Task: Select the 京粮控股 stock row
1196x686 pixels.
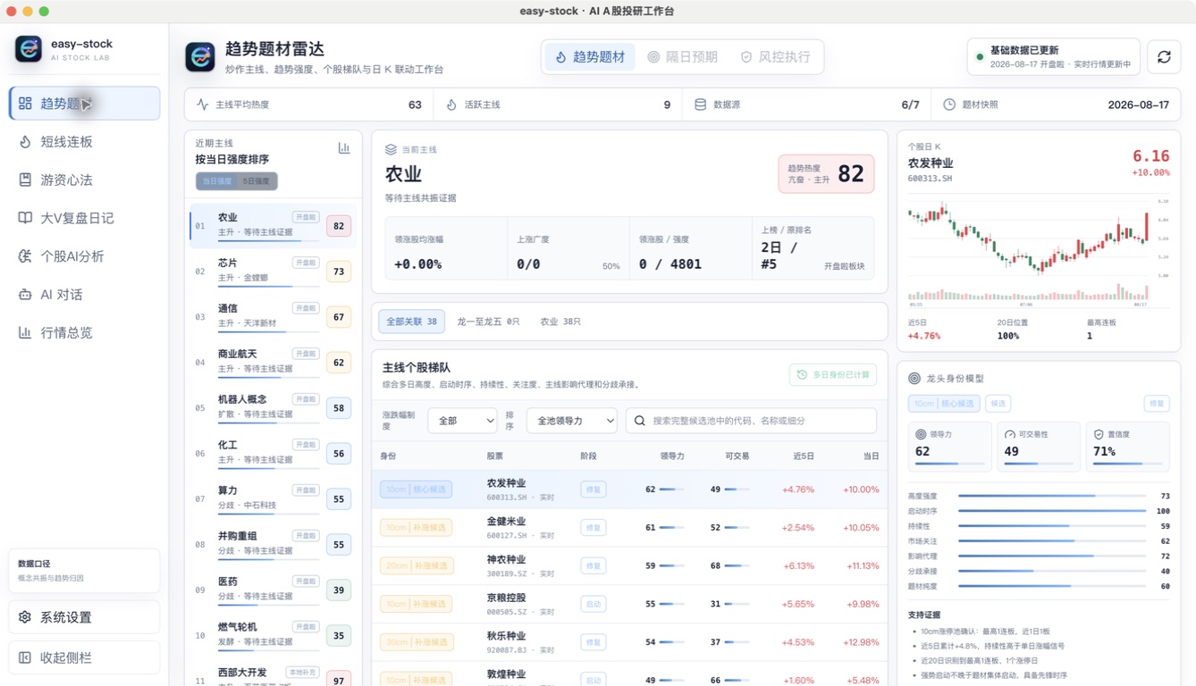Action: (x=629, y=605)
